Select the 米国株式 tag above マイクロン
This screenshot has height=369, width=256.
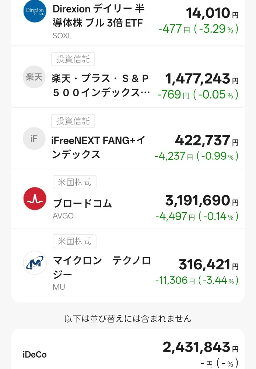pyautogui.click(x=74, y=241)
